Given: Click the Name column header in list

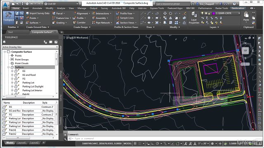Looking at the screenshot, I should [7, 103].
